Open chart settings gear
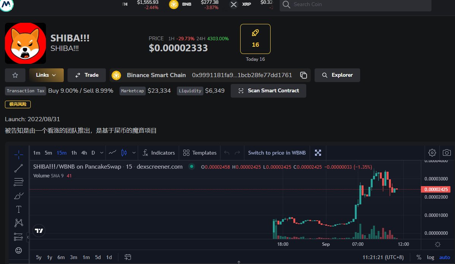Image resolution: width=455 pixels, height=264 pixels. click(x=432, y=153)
